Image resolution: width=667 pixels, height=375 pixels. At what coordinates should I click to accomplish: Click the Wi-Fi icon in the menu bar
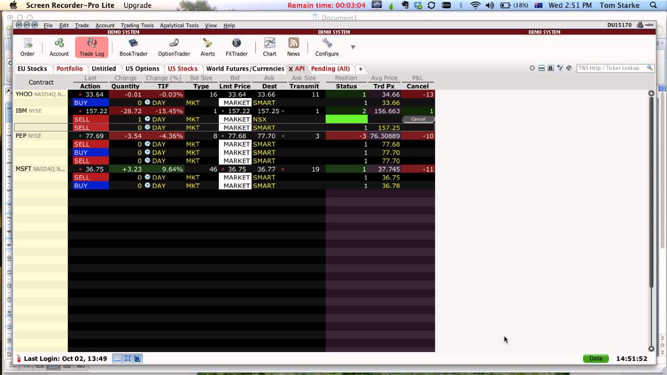coord(475,5)
